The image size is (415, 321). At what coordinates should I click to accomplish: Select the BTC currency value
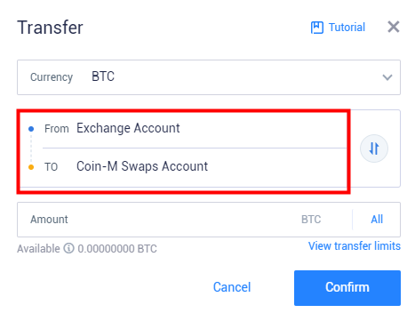point(103,76)
